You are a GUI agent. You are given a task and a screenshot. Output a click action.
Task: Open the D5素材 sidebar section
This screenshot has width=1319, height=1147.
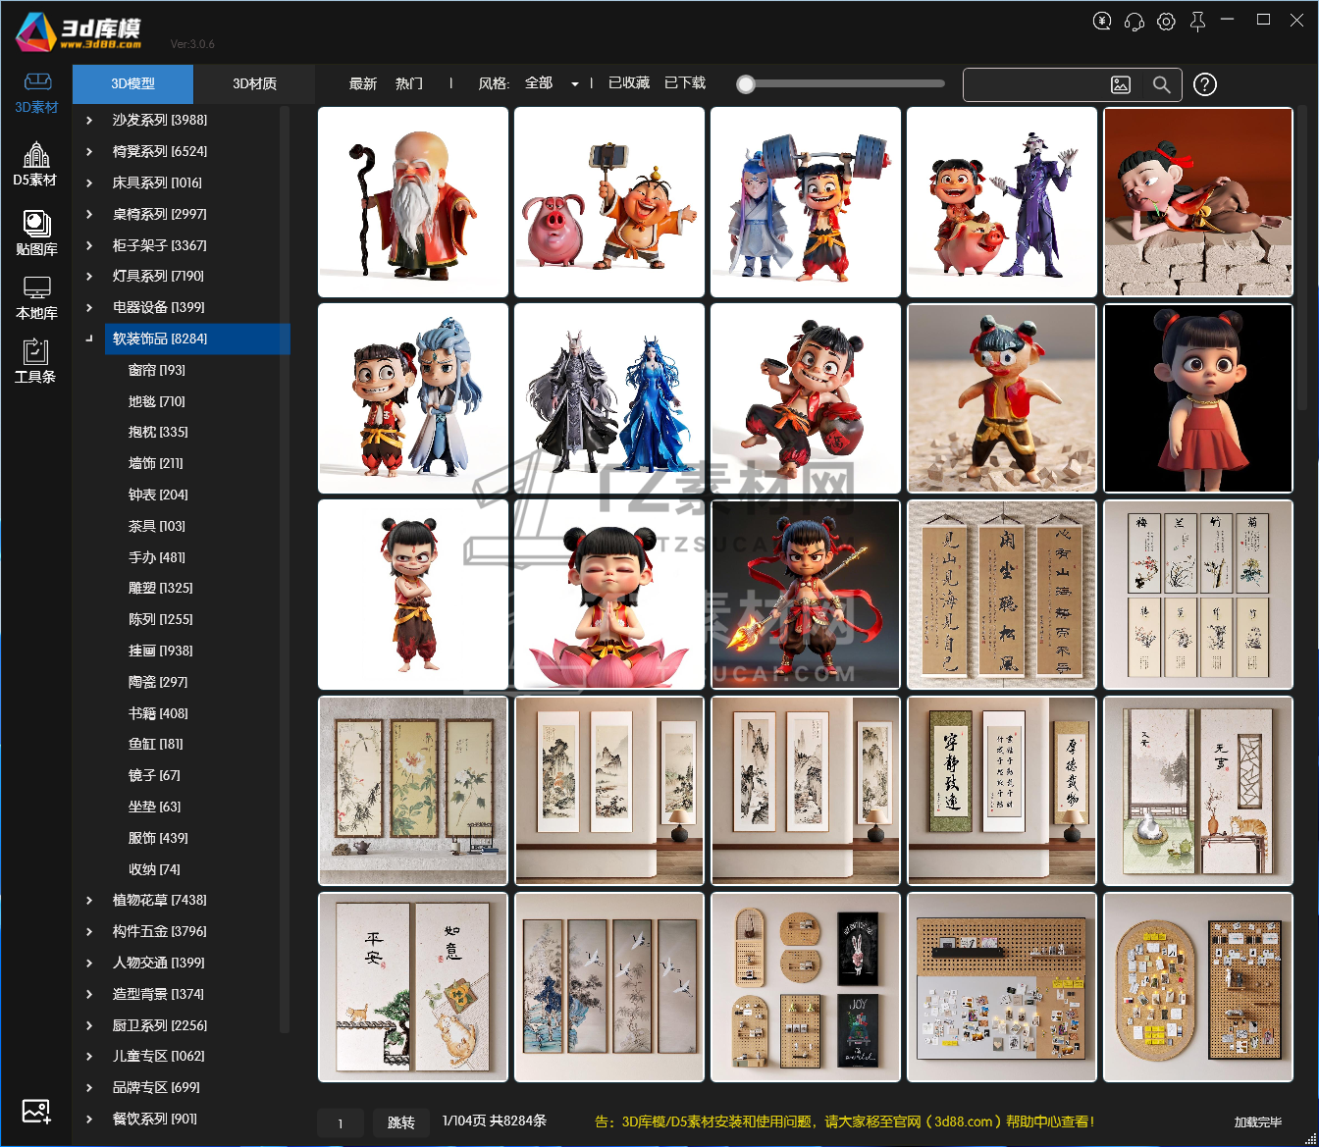[35, 164]
